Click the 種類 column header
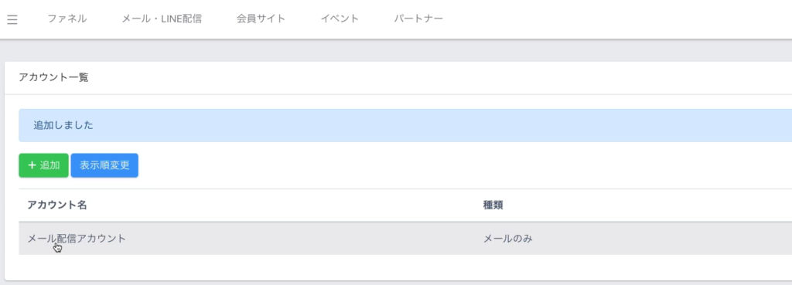The image size is (792, 285). [x=493, y=205]
